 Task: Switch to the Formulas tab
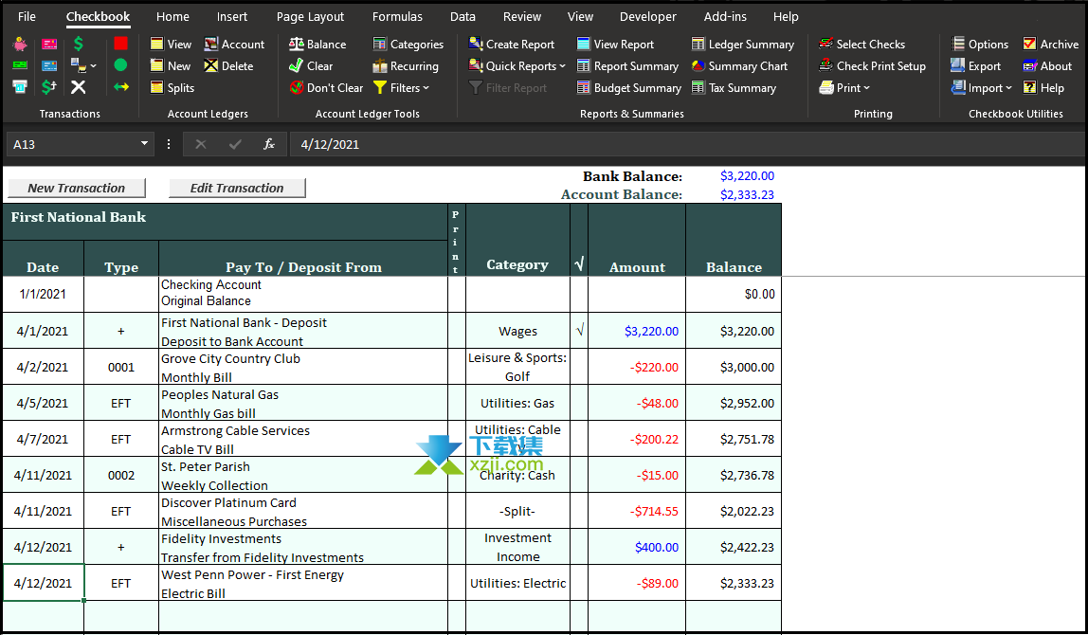pos(397,17)
